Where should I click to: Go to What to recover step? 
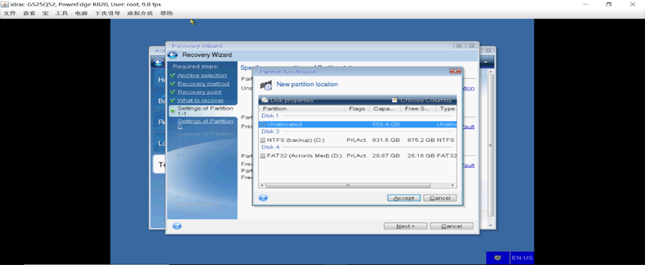pos(200,100)
